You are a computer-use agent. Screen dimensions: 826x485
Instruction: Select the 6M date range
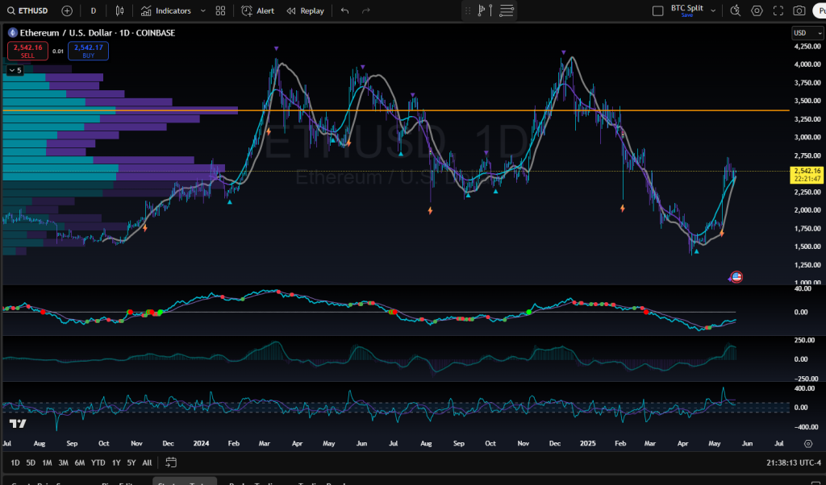(x=80, y=463)
